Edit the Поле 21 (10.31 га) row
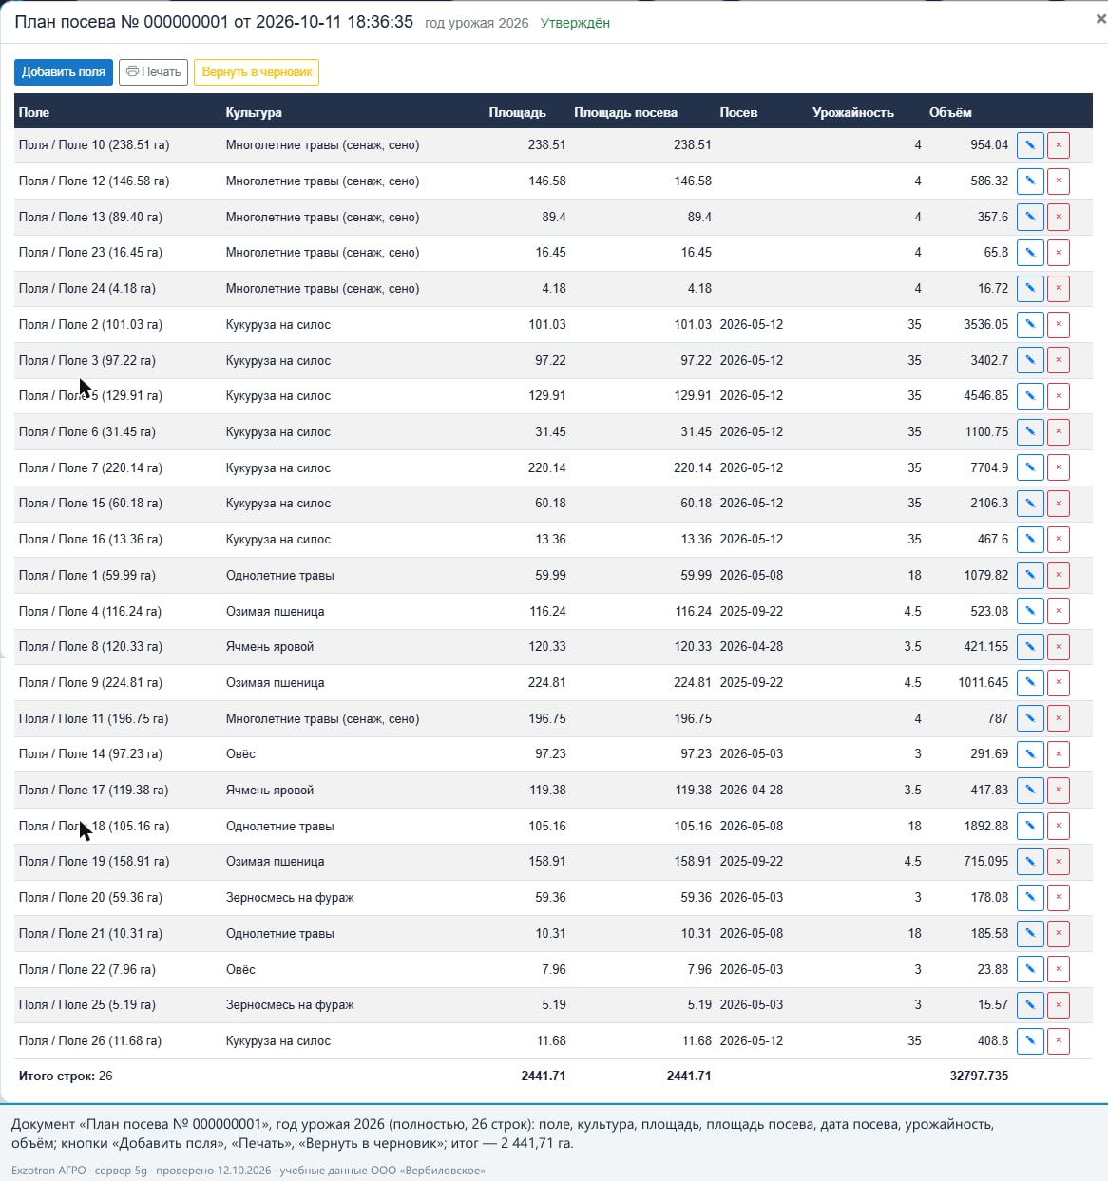The width and height of the screenshot is (1108, 1181). [1030, 934]
